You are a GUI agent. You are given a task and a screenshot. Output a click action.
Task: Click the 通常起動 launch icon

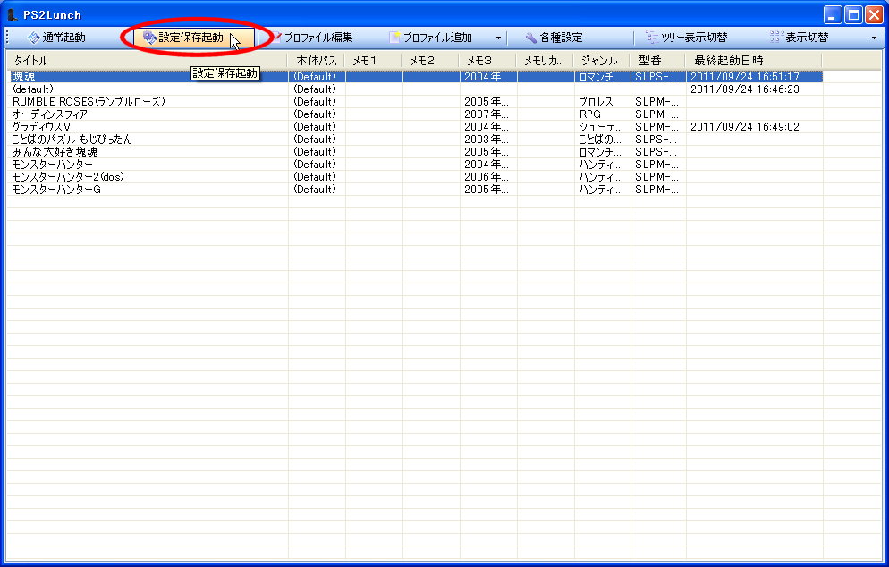pyautogui.click(x=33, y=38)
